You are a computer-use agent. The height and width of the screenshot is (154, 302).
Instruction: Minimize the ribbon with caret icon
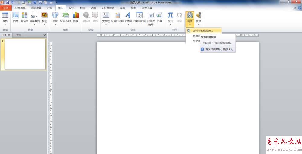(295, 8)
